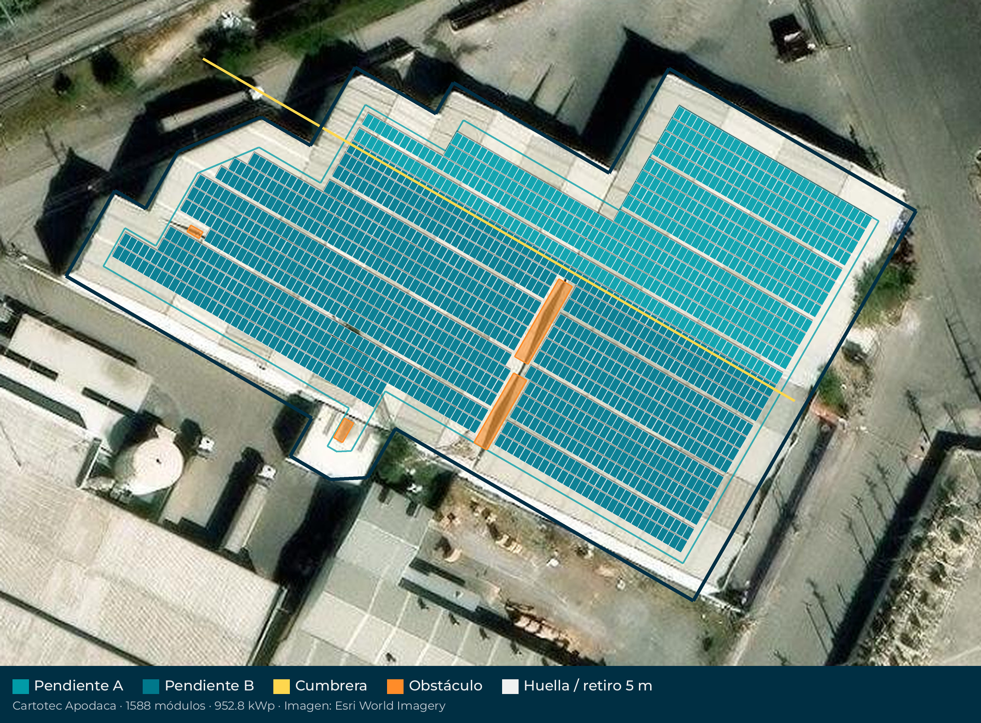Click the 'Huella / retiro 5 m' label
Screen dimensions: 981x723
tap(588, 686)
